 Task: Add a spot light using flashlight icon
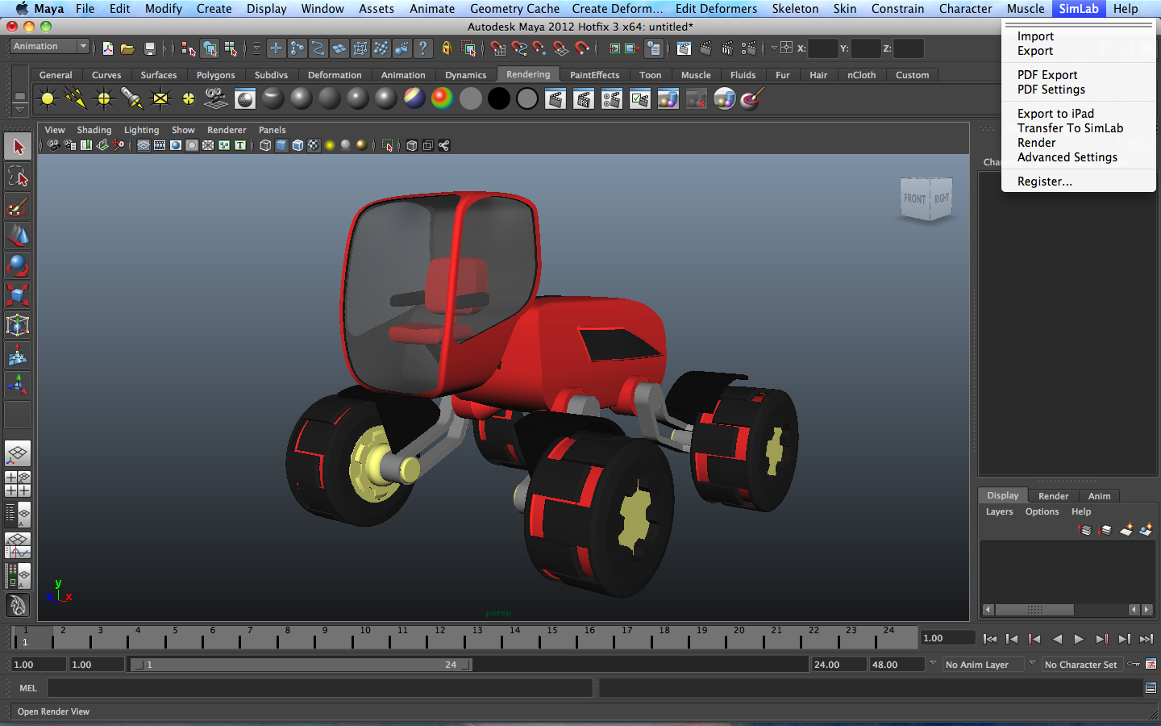coord(131,99)
